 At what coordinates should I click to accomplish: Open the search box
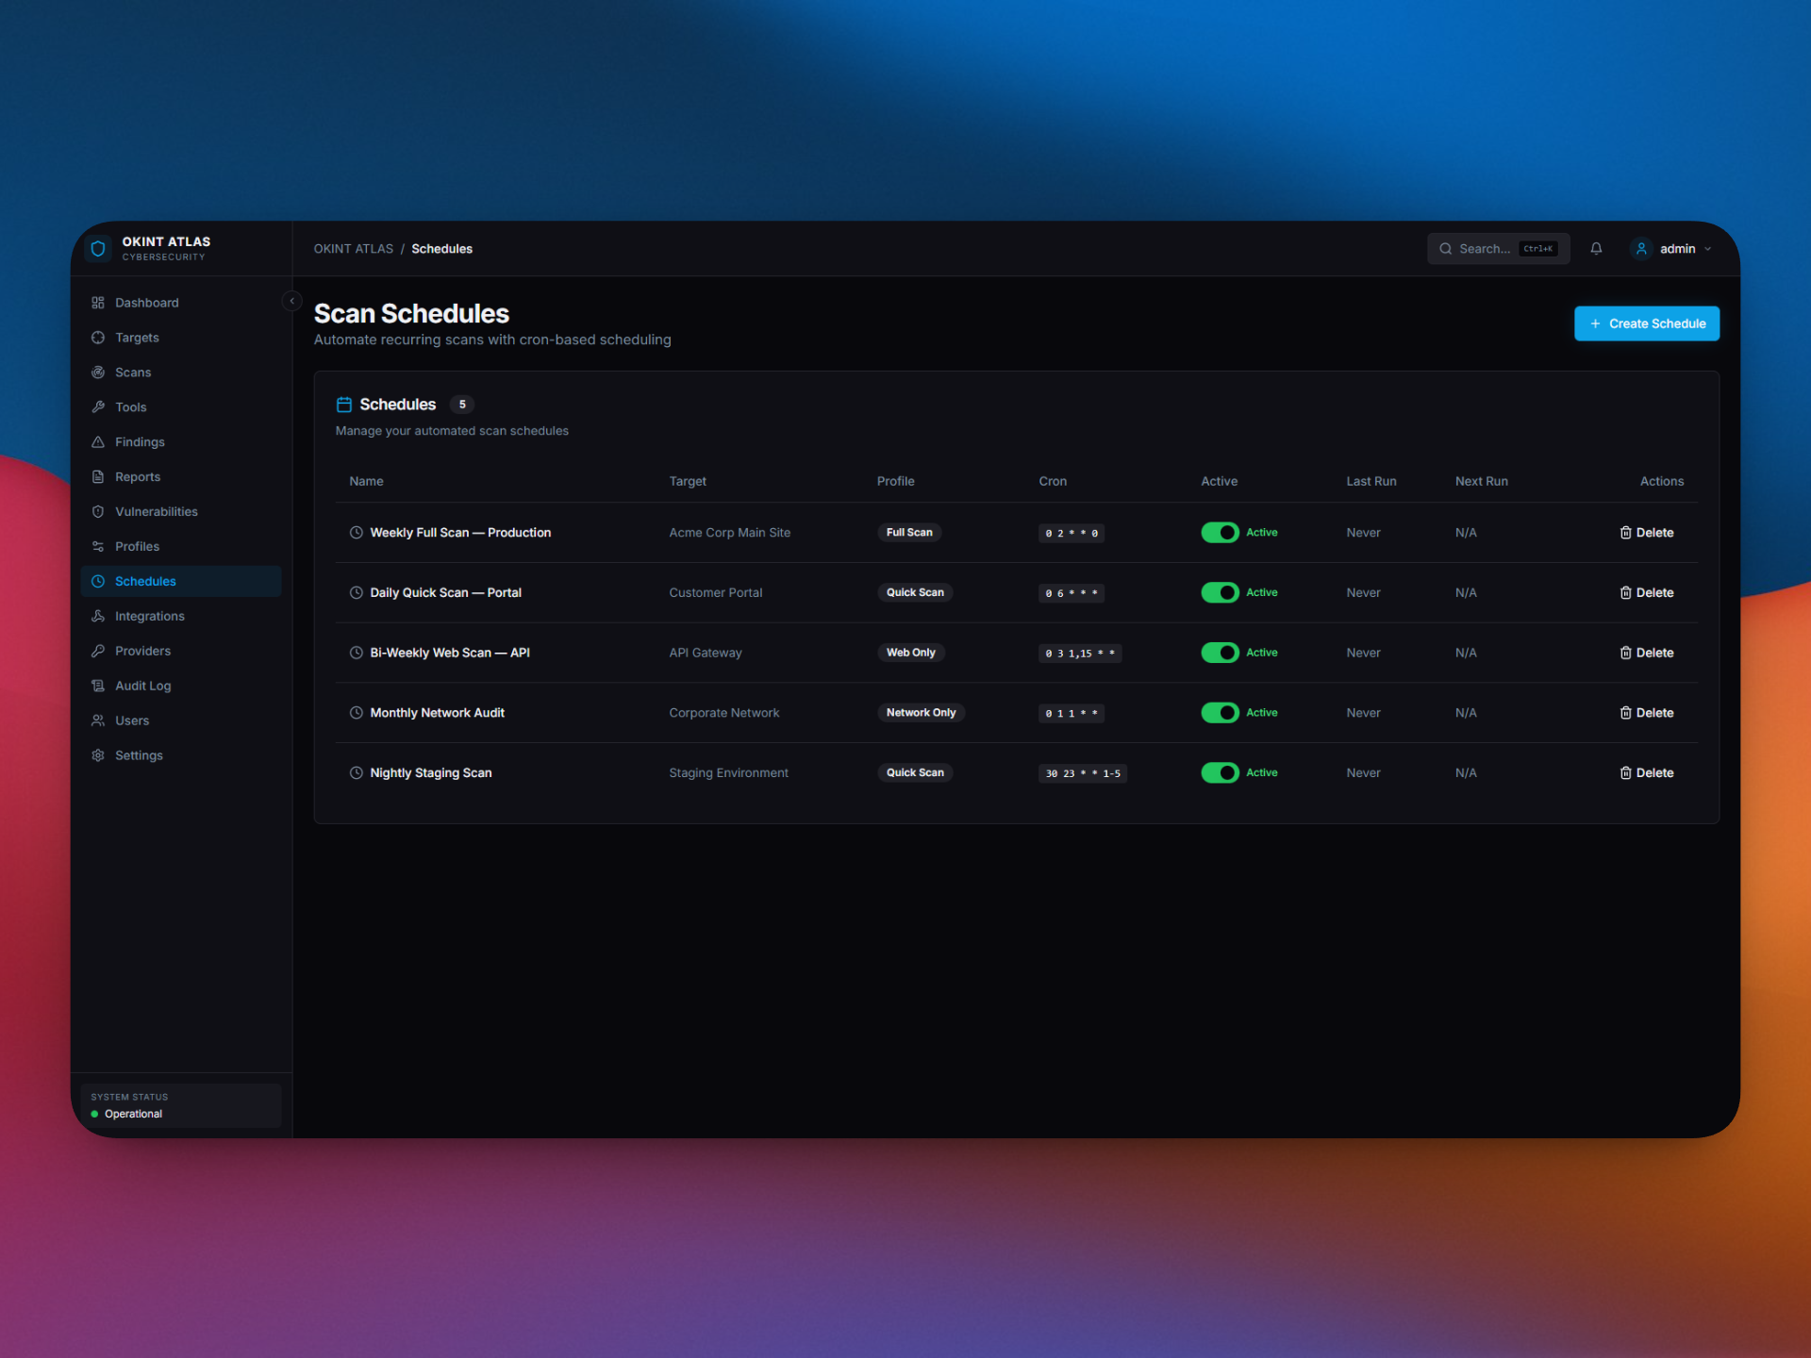[x=1498, y=248]
